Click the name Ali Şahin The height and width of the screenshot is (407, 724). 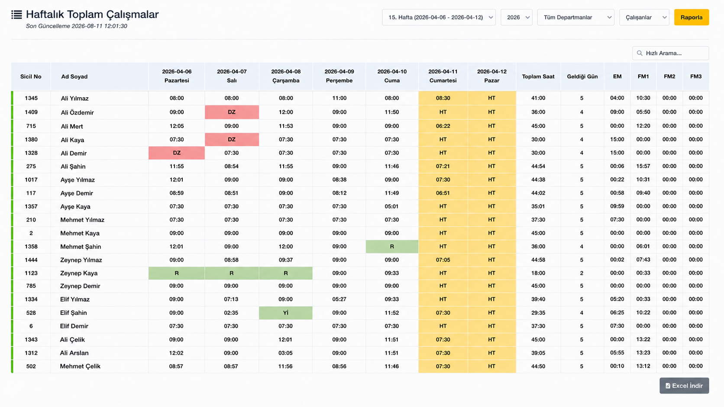coord(73,167)
